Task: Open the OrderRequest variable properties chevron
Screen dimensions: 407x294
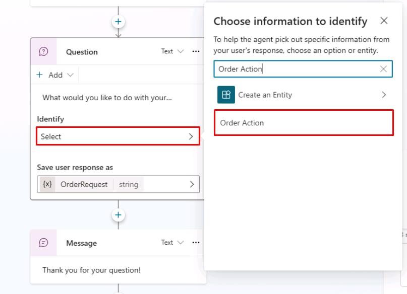Action: click(x=192, y=184)
